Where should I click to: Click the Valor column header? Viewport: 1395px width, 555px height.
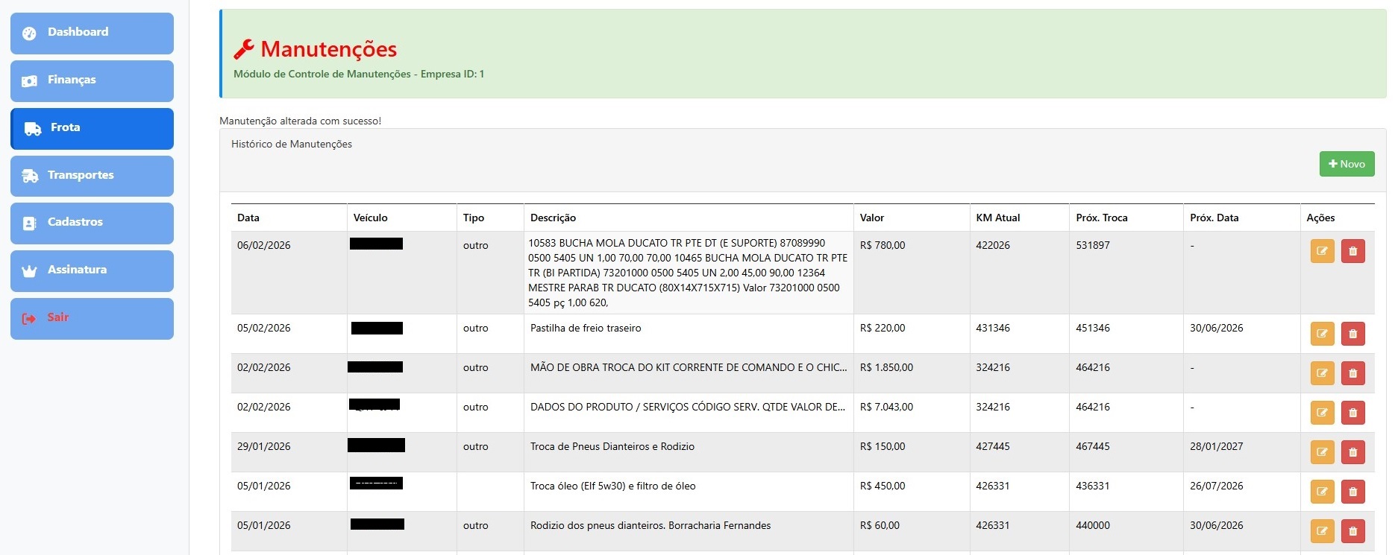point(871,218)
